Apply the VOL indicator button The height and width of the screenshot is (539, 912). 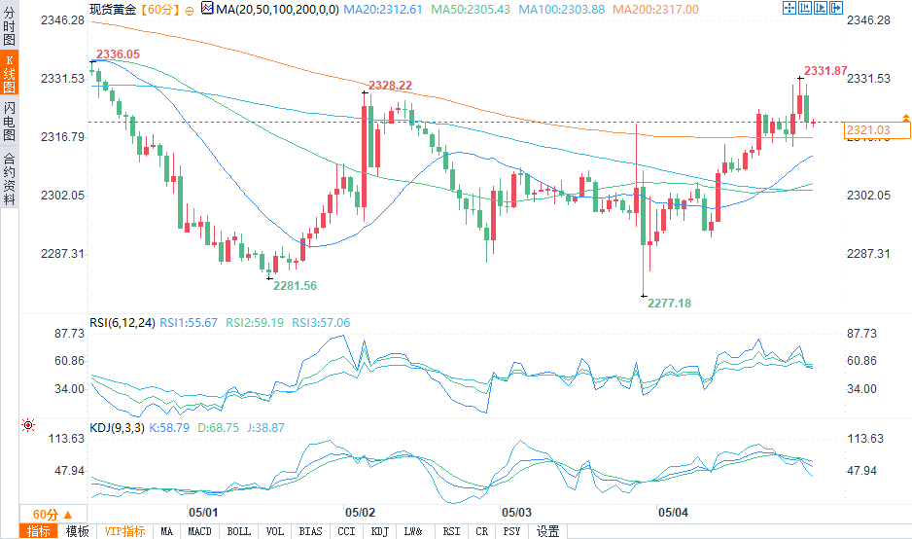[275, 531]
